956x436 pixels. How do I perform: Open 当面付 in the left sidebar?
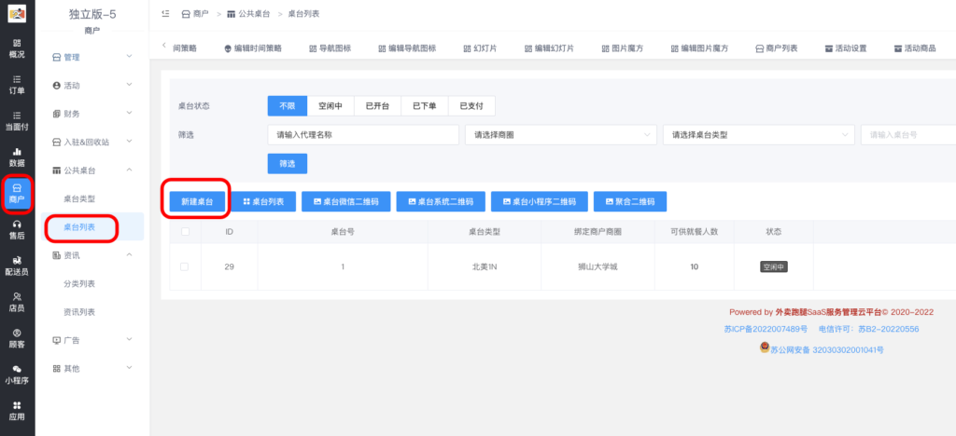(17, 121)
